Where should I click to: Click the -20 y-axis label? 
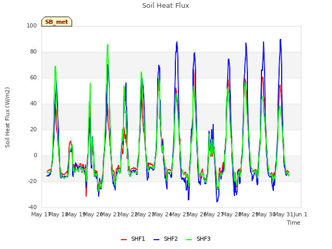tap(32, 181)
